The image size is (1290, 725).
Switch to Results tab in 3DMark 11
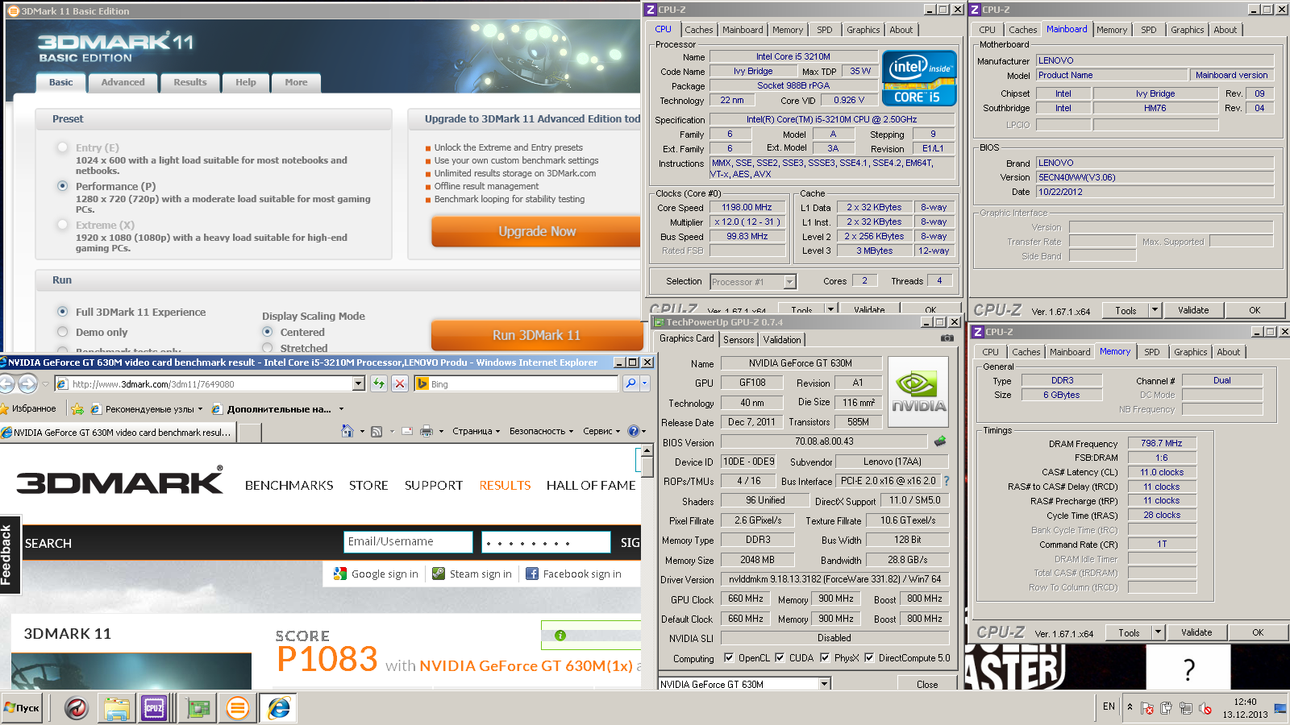[190, 82]
